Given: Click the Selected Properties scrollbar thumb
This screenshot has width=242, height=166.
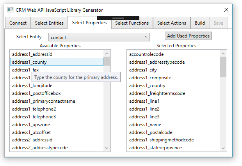Looking at the screenshot, I should click(223, 67).
